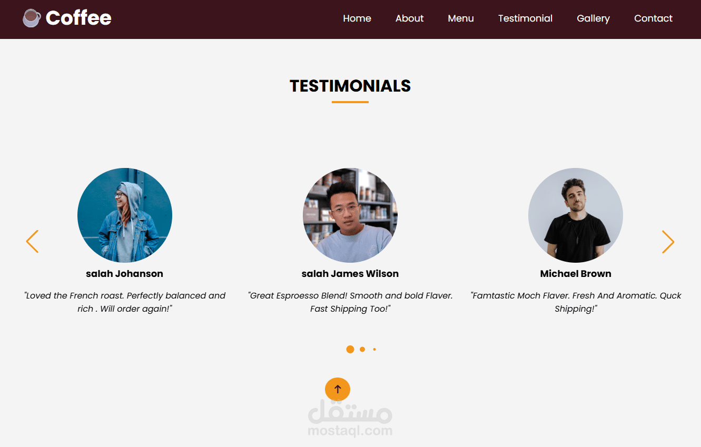Click the Michael Brown name label
Image resolution: width=701 pixels, height=447 pixels.
pyautogui.click(x=576, y=274)
